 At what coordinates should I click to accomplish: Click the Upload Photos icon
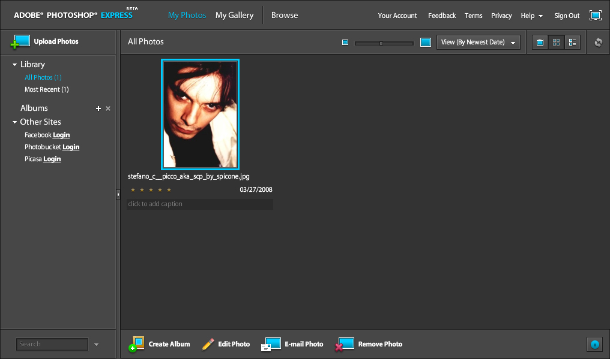20,42
